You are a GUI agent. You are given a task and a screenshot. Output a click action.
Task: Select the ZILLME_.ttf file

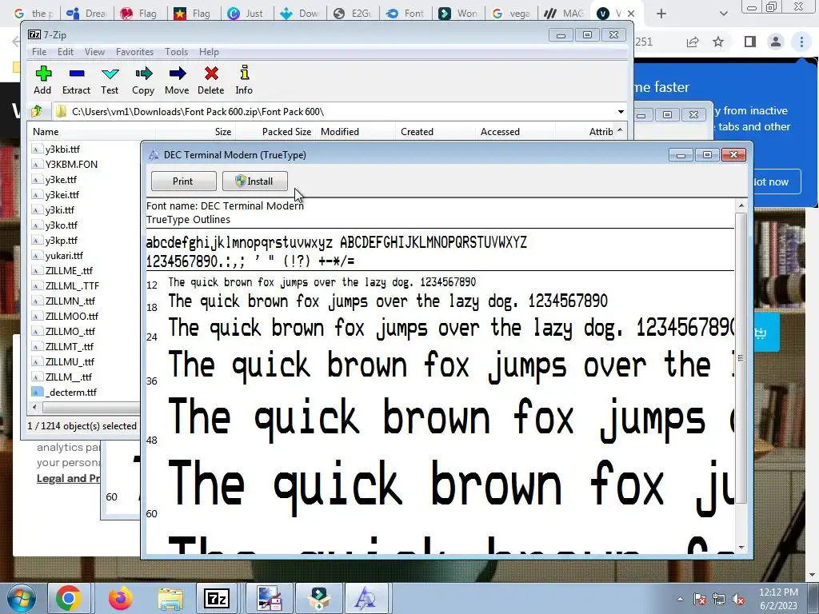[x=69, y=270]
